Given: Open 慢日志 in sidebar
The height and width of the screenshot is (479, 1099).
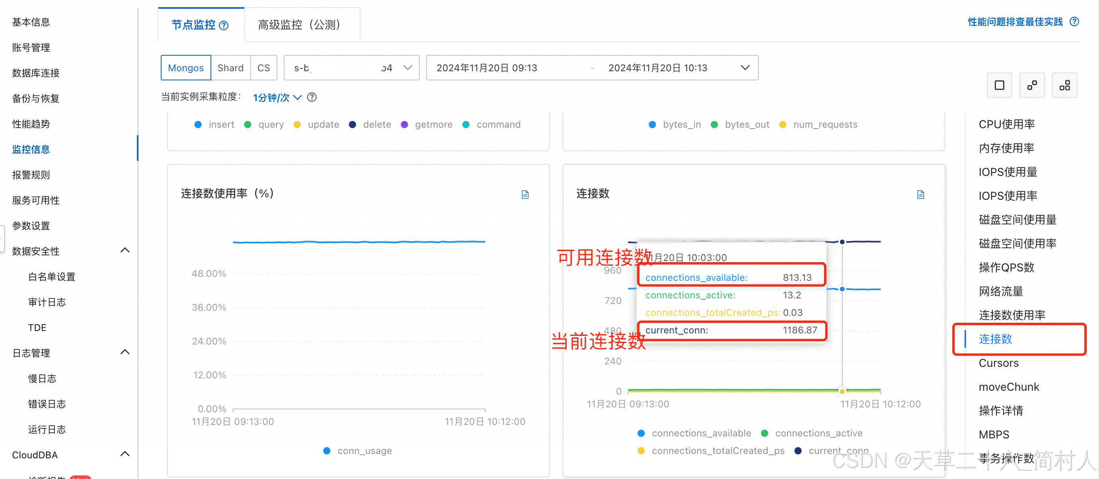Looking at the screenshot, I should [x=42, y=379].
